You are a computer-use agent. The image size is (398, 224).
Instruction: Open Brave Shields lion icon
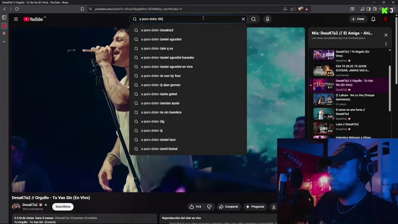pos(300,9)
